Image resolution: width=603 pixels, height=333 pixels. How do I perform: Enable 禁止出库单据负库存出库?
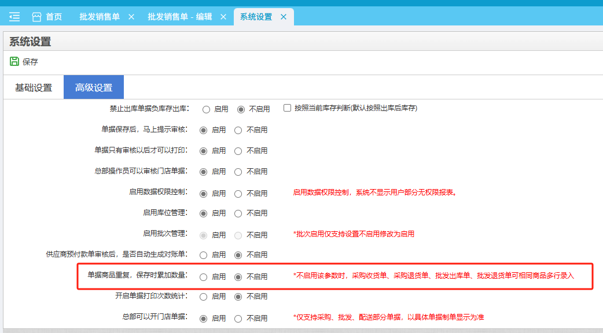[x=206, y=109]
